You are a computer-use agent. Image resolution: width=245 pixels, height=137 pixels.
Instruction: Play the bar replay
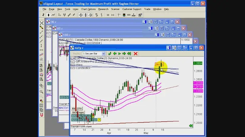[119, 54]
